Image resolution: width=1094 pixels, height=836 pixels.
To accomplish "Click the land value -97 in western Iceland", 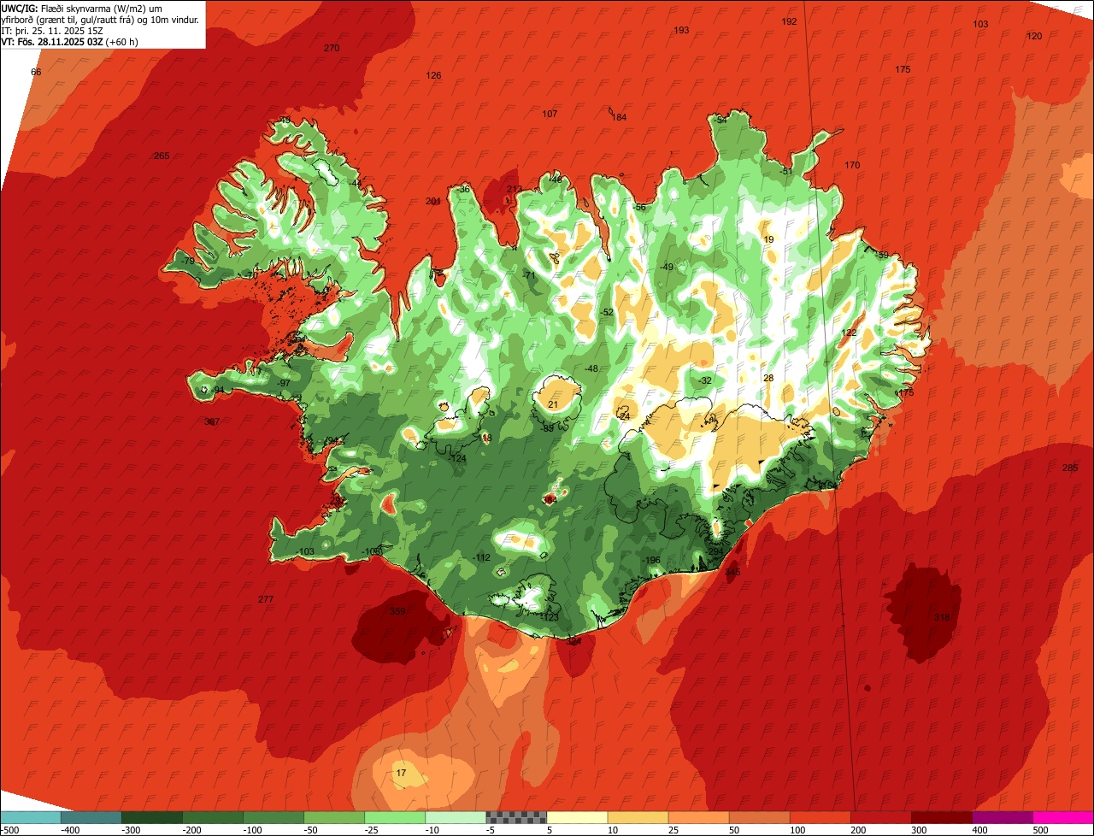I will 284,383.
